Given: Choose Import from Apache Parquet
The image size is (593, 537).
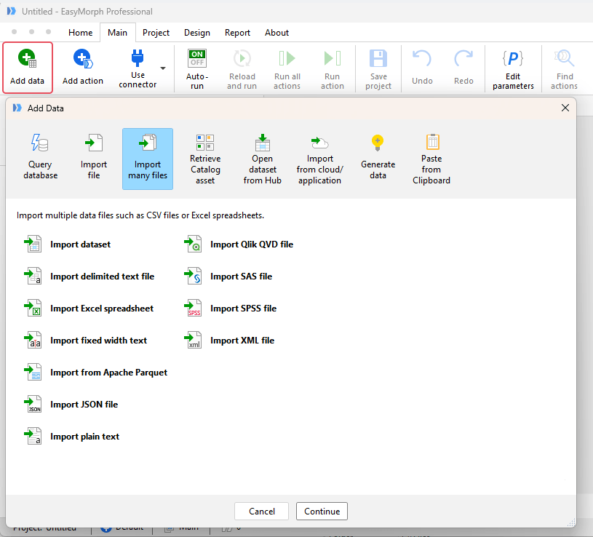Looking at the screenshot, I should 96,373.
